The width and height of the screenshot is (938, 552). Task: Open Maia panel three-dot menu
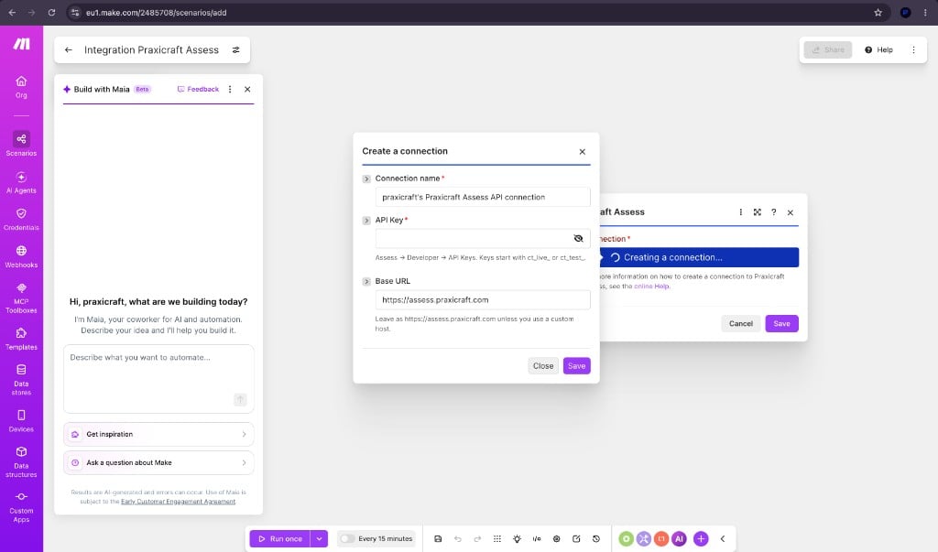pos(230,89)
